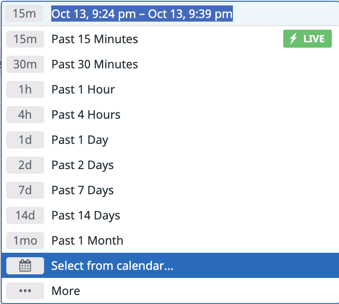This screenshot has height=304, width=339.
Task: Click the 14d shortcut badge
Action: 25,215
